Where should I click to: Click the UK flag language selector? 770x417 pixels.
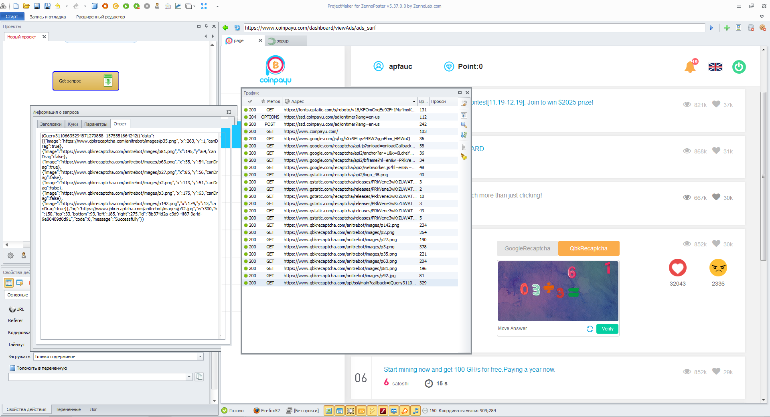coord(715,67)
